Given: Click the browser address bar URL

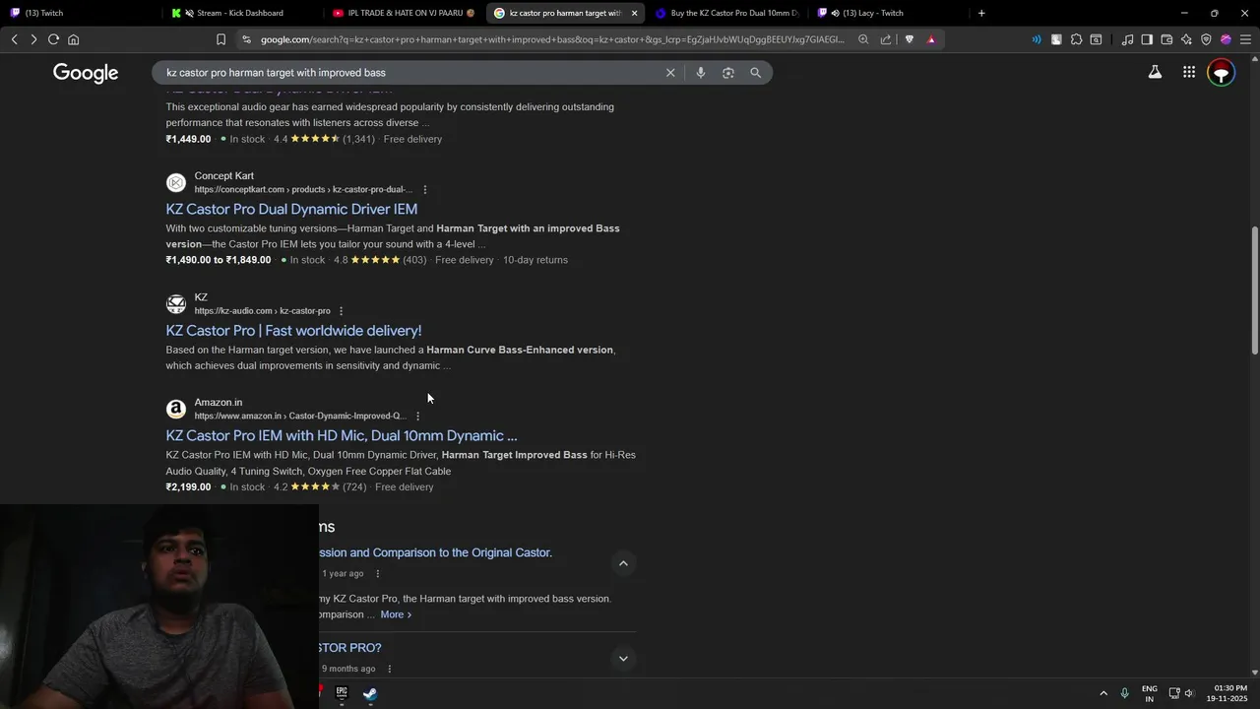Looking at the screenshot, I should tap(551, 39).
